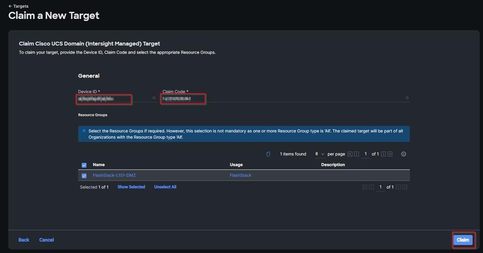Click the Resource Groups table refresh icon
This screenshot has height=253, width=483.
[x=269, y=154]
